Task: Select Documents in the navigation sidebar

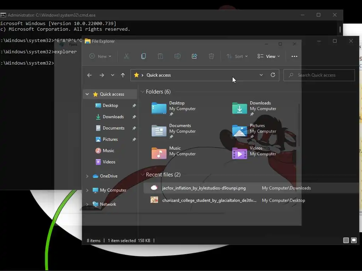Action: pos(113,128)
